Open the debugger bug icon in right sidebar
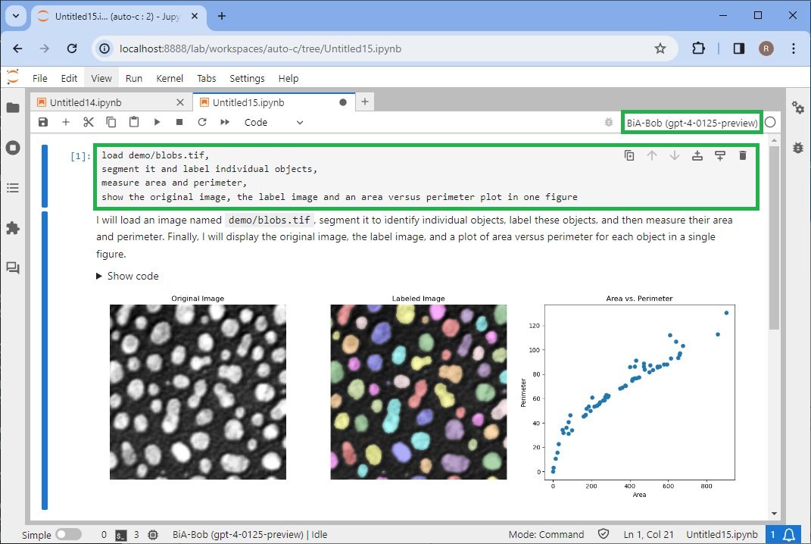The width and height of the screenshot is (811, 544). 797,148
